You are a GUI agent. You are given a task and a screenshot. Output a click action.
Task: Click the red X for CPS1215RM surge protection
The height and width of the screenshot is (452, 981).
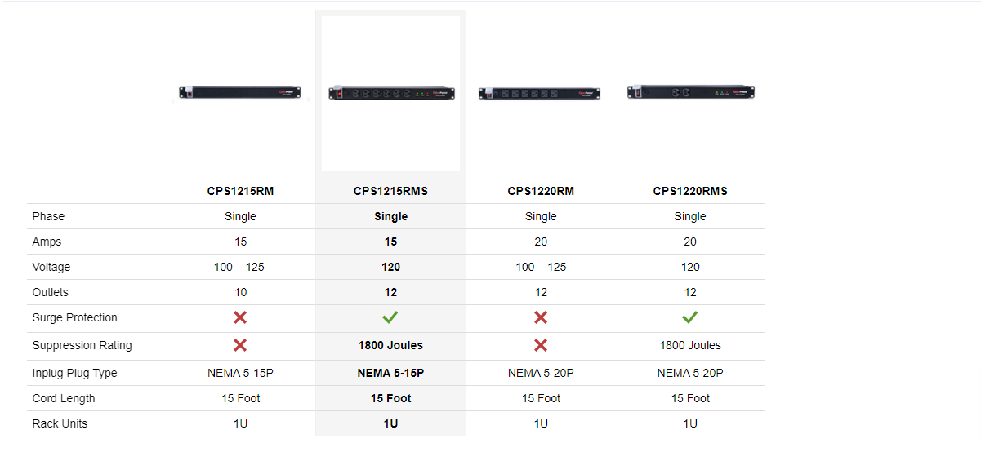[x=240, y=317]
